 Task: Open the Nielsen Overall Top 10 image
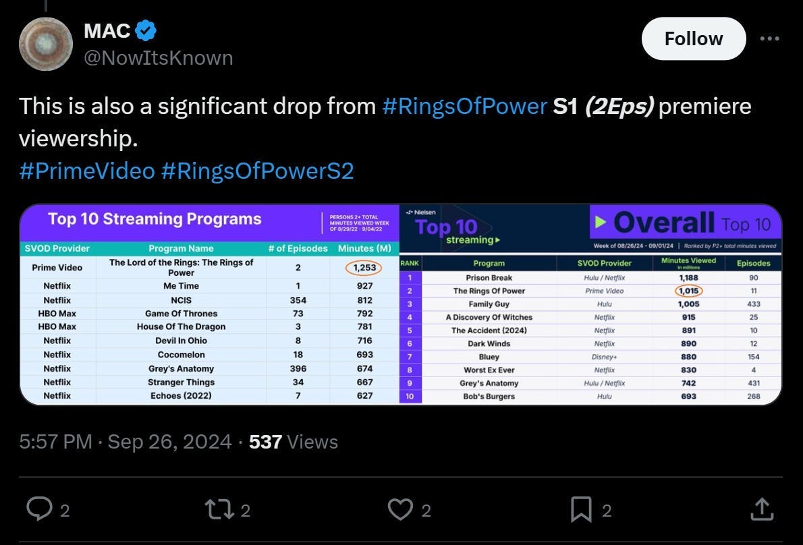tap(590, 304)
